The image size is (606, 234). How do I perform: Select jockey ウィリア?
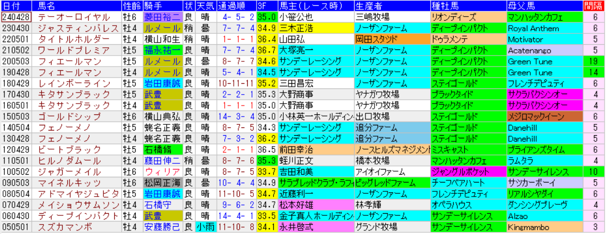[163, 172]
